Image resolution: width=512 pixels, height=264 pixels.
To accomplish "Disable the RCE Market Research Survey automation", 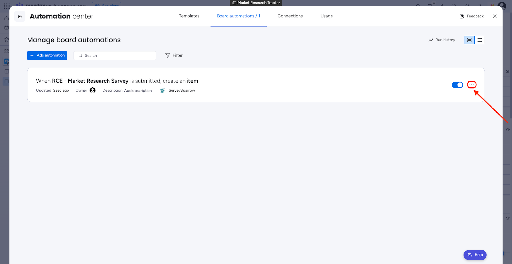I will click(457, 85).
